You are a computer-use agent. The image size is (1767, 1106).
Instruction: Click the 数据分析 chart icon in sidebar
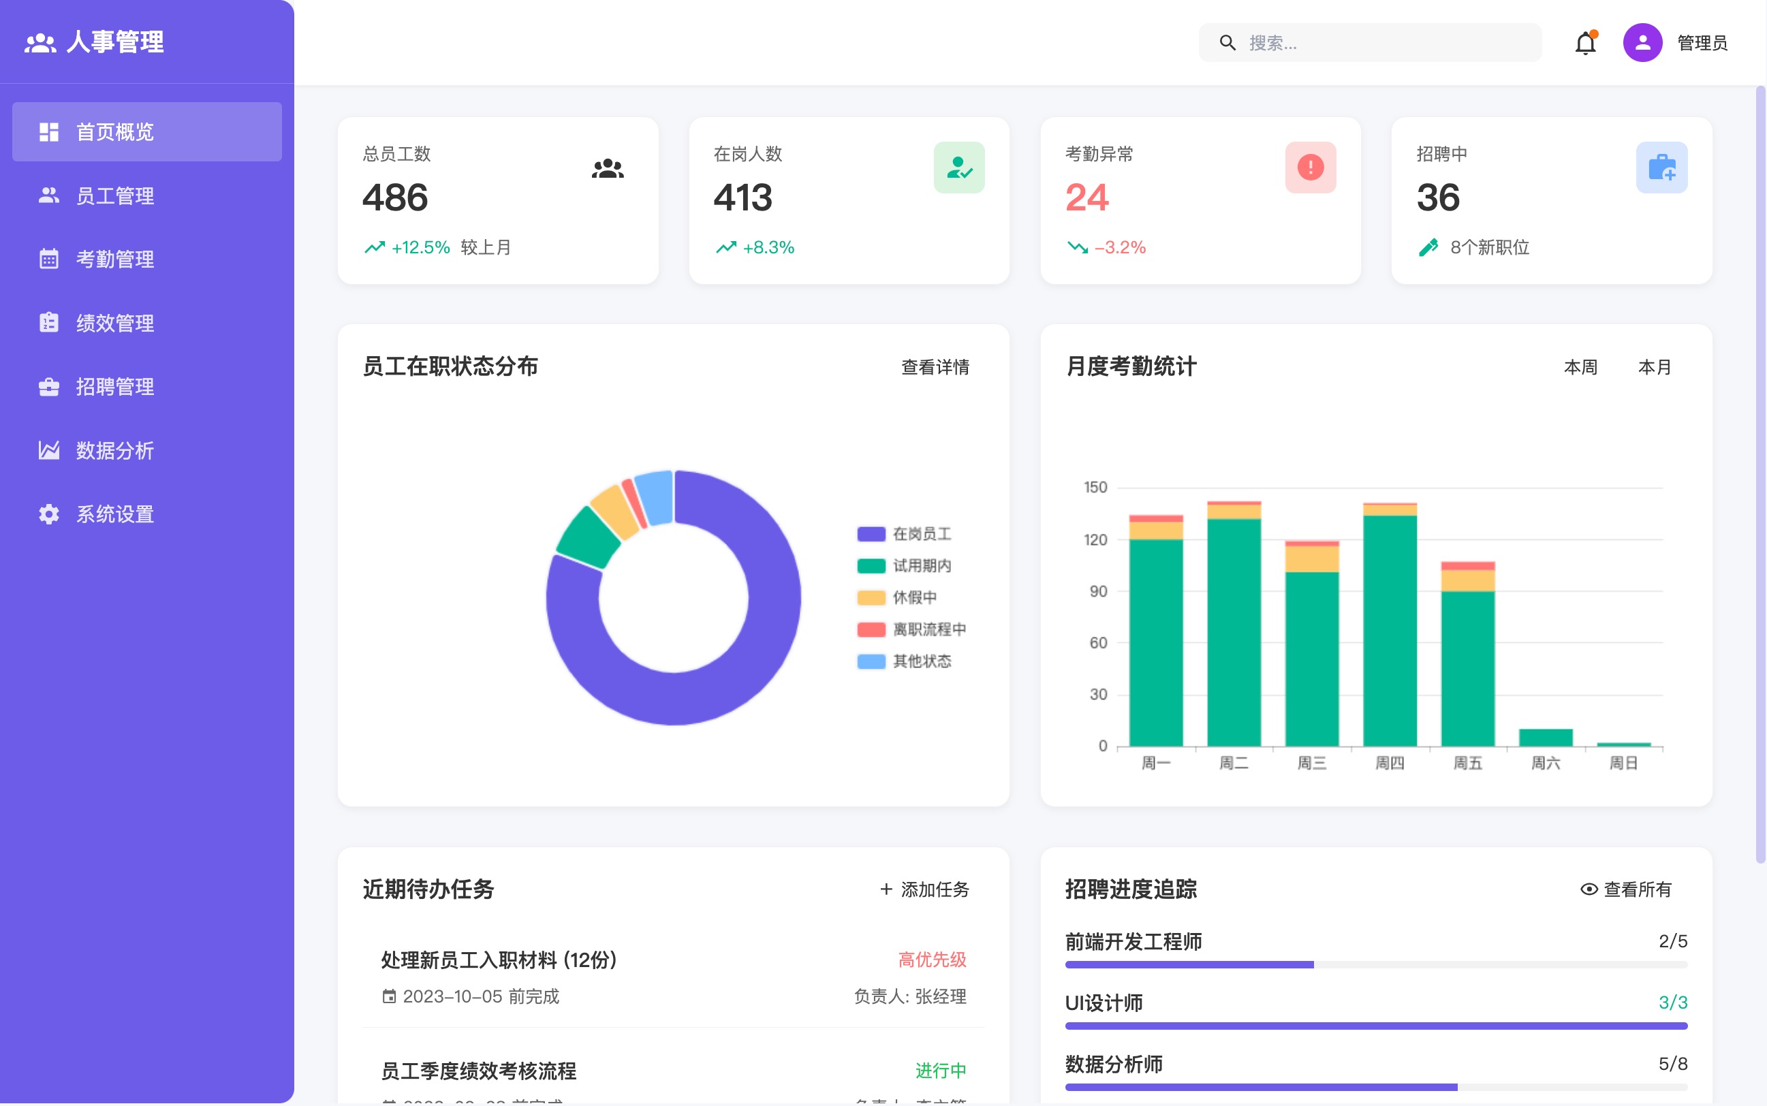[49, 451]
